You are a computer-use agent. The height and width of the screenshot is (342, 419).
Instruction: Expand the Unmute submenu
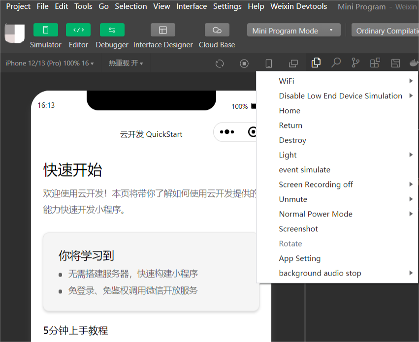(x=337, y=199)
